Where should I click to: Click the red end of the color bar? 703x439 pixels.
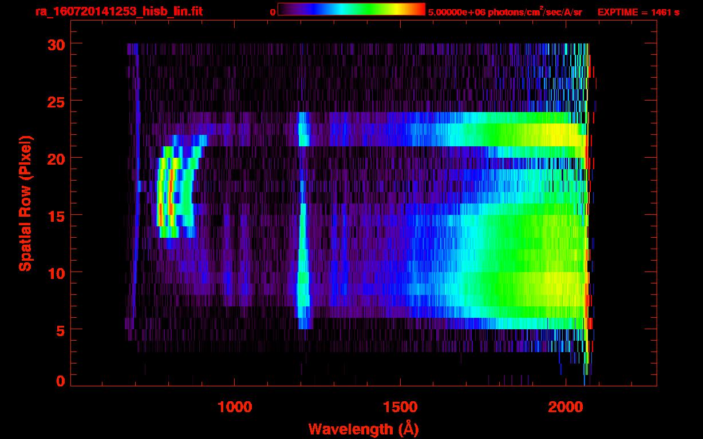pos(421,9)
